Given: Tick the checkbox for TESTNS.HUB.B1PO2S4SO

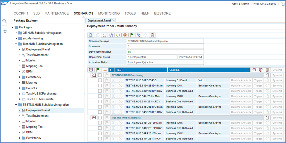Looking at the screenshot, I should (100, 80).
